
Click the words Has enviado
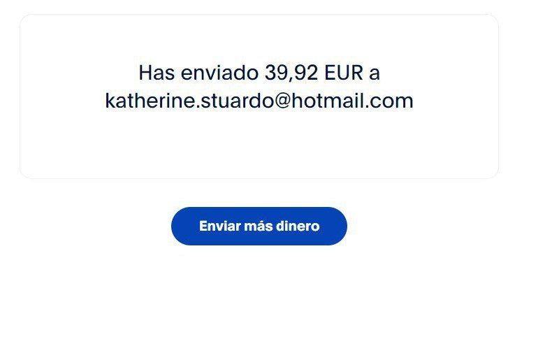[198, 73]
